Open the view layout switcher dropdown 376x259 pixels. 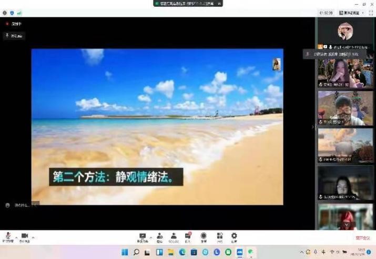coord(351,13)
